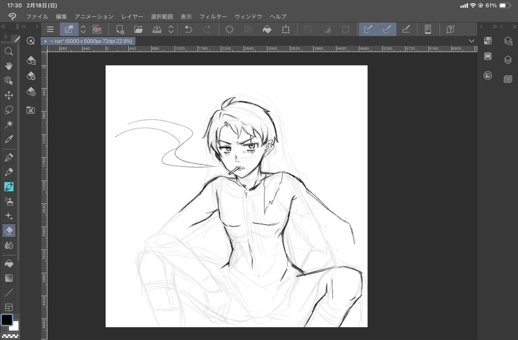Collapse right dock with far-right double chevron
The height and width of the screenshot is (340, 518).
(515, 27)
